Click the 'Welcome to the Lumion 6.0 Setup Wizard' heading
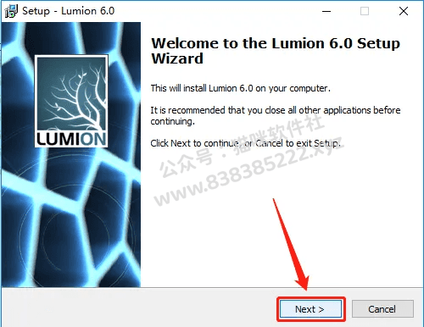 click(x=276, y=51)
